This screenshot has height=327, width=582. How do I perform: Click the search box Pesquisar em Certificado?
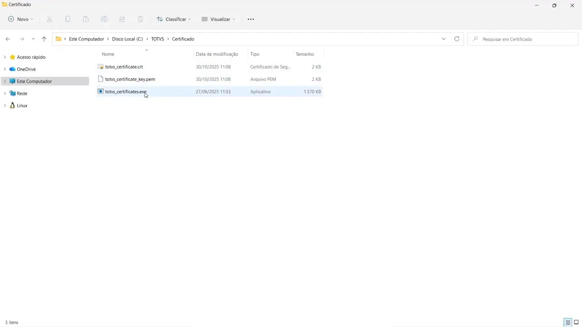pos(523,39)
